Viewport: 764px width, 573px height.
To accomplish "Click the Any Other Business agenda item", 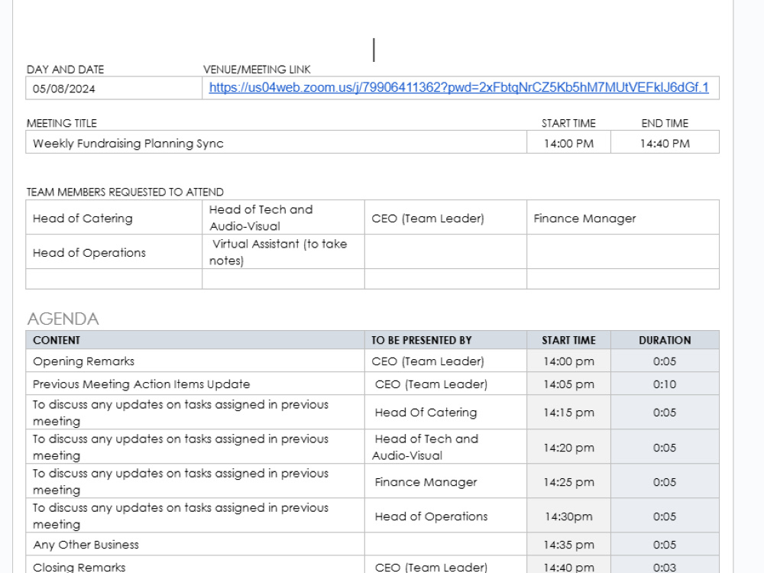I will [195, 544].
